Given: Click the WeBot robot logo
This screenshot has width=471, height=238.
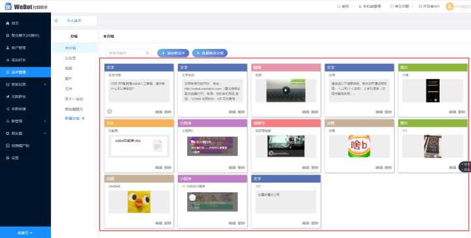Looking at the screenshot, I should tap(9, 7).
